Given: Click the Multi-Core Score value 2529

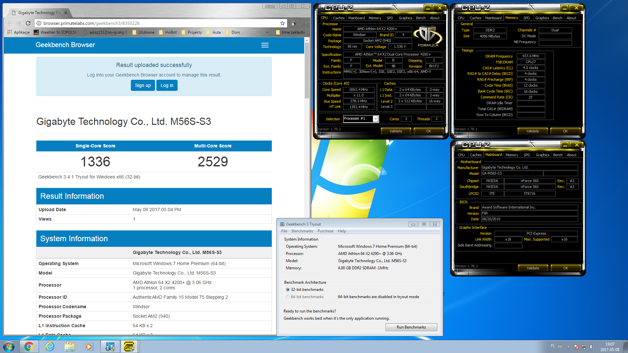Looking at the screenshot, I should pyautogui.click(x=213, y=161).
